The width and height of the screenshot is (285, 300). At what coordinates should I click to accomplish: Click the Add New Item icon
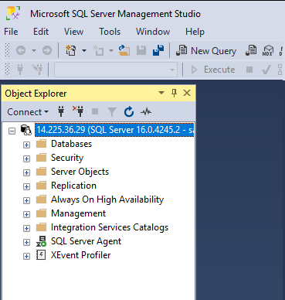(98, 50)
